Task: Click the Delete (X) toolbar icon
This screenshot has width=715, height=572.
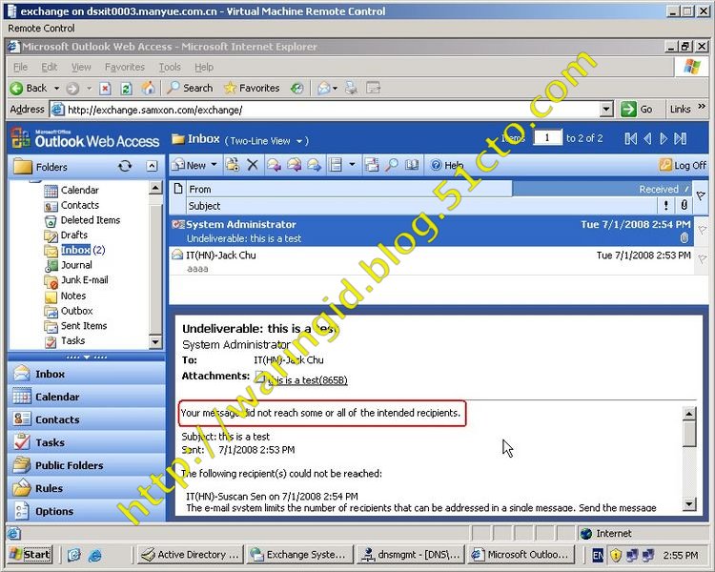Action: (x=253, y=165)
